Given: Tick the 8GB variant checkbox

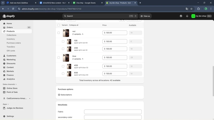Looking at the screenshot, I should coord(63,74).
